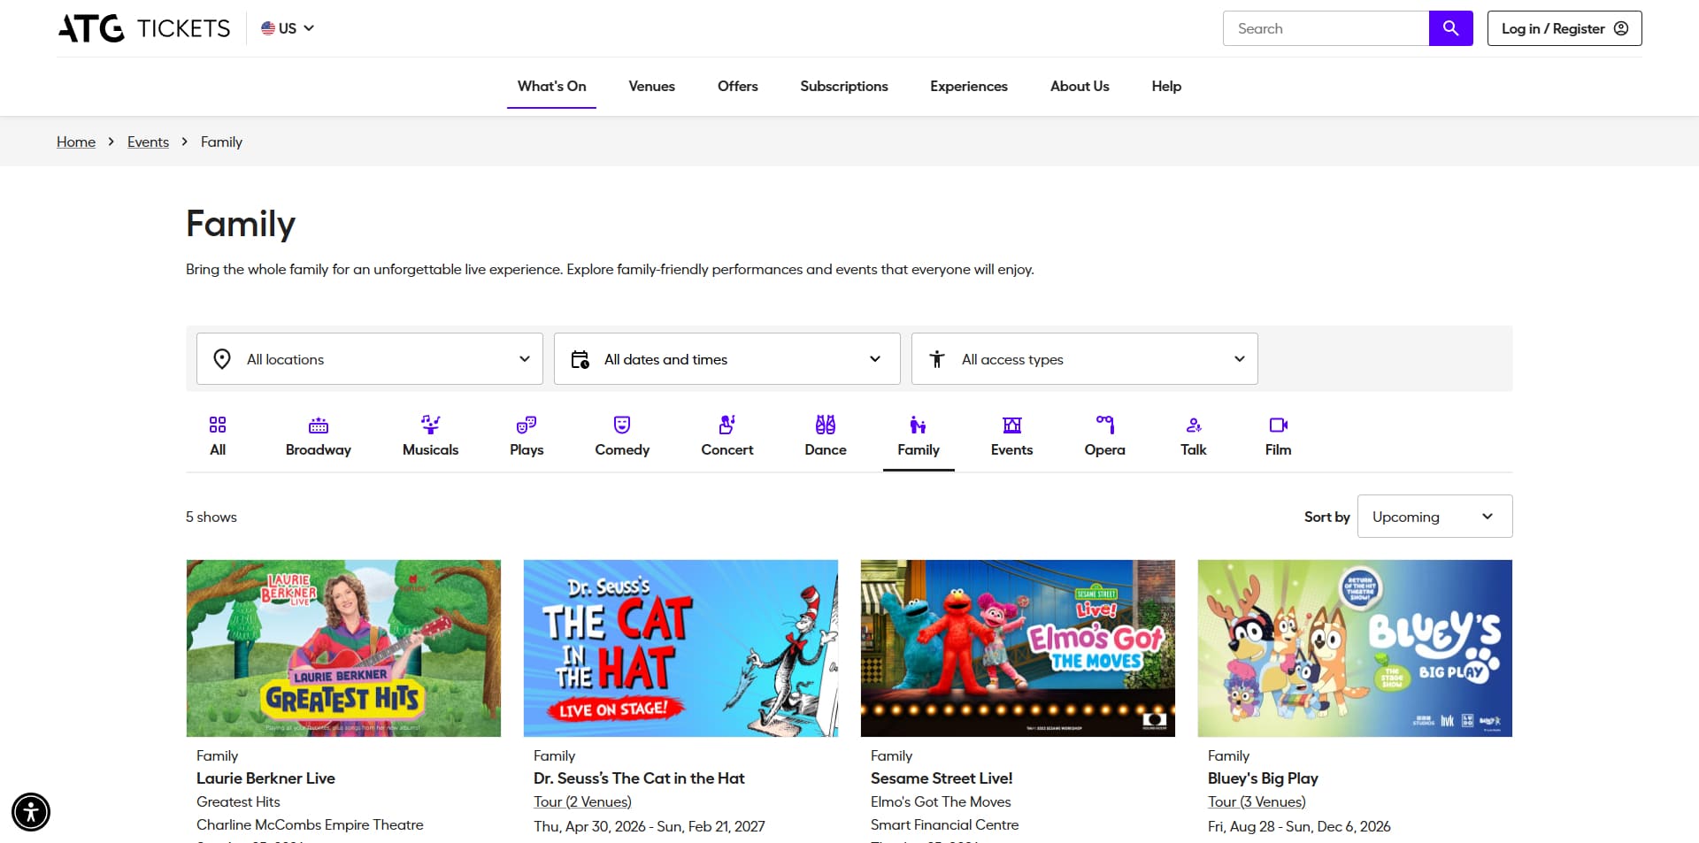The height and width of the screenshot is (843, 1699).
Task: Open the Elmo's Got The Moves poster
Action: tap(1018, 648)
